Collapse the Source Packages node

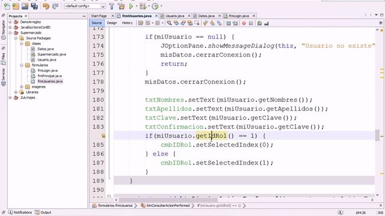(x=16, y=38)
